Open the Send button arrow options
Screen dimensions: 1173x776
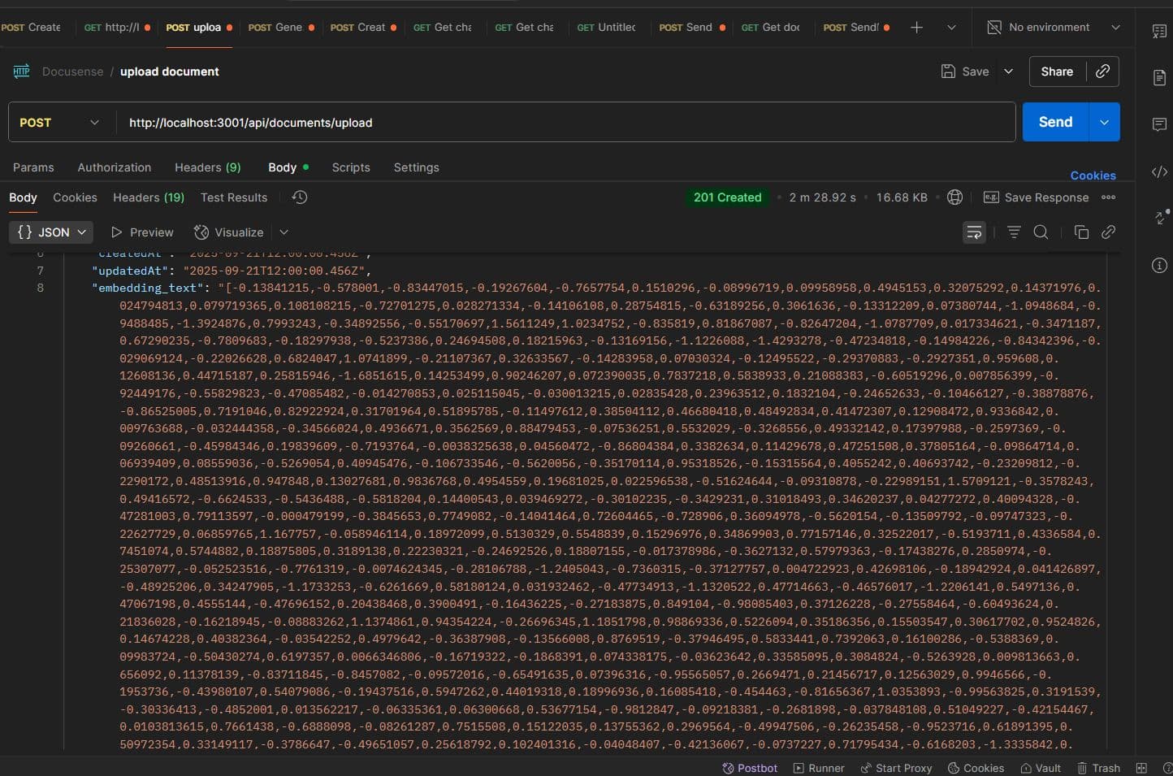[x=1104, y=122]
